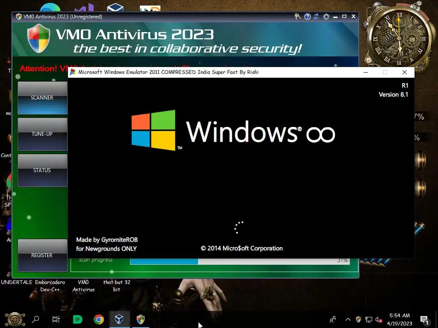
Task: Click the steampunk Start button on taskbar
Action: 15,319
